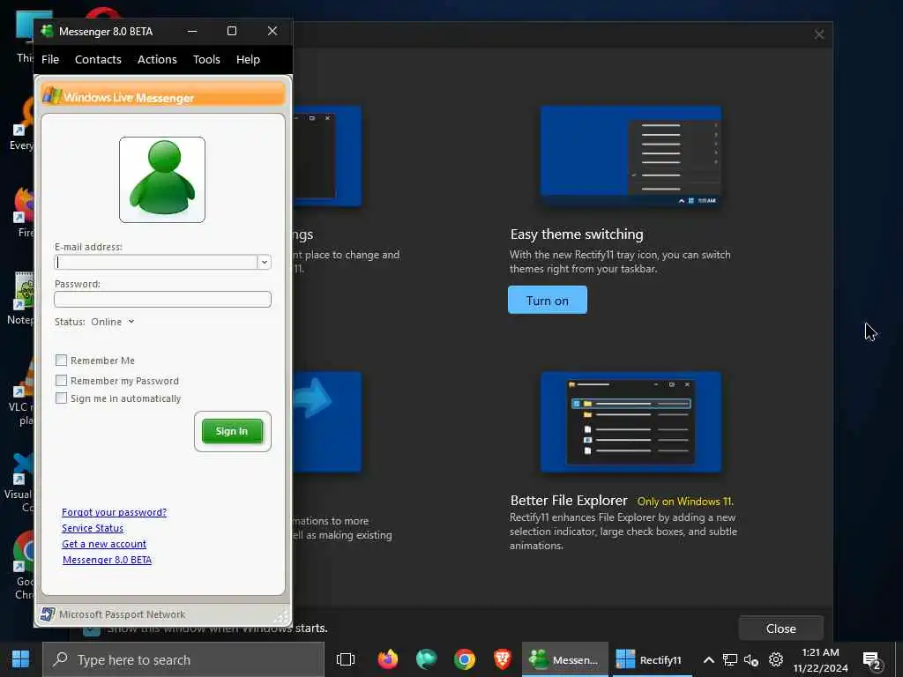This screenshot has height=677, width=903.
Task: Click Get a new account link
Action: 104,544
